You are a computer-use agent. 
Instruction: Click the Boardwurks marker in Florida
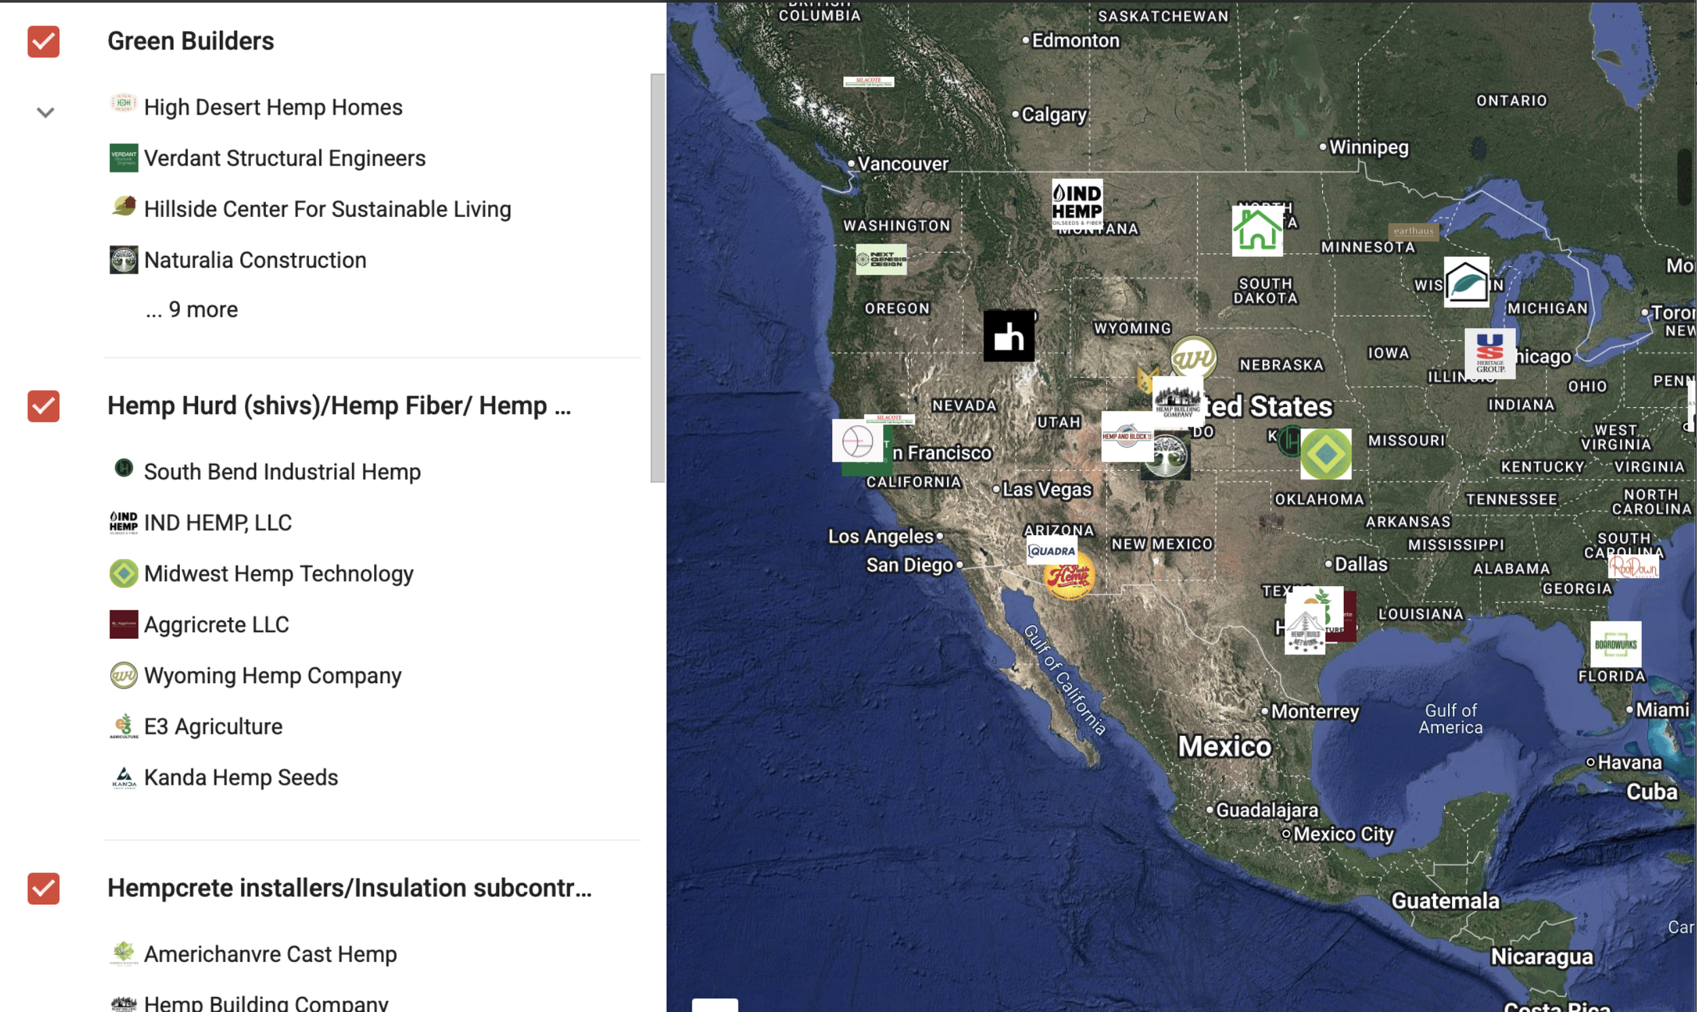[x=1614, y=643]
